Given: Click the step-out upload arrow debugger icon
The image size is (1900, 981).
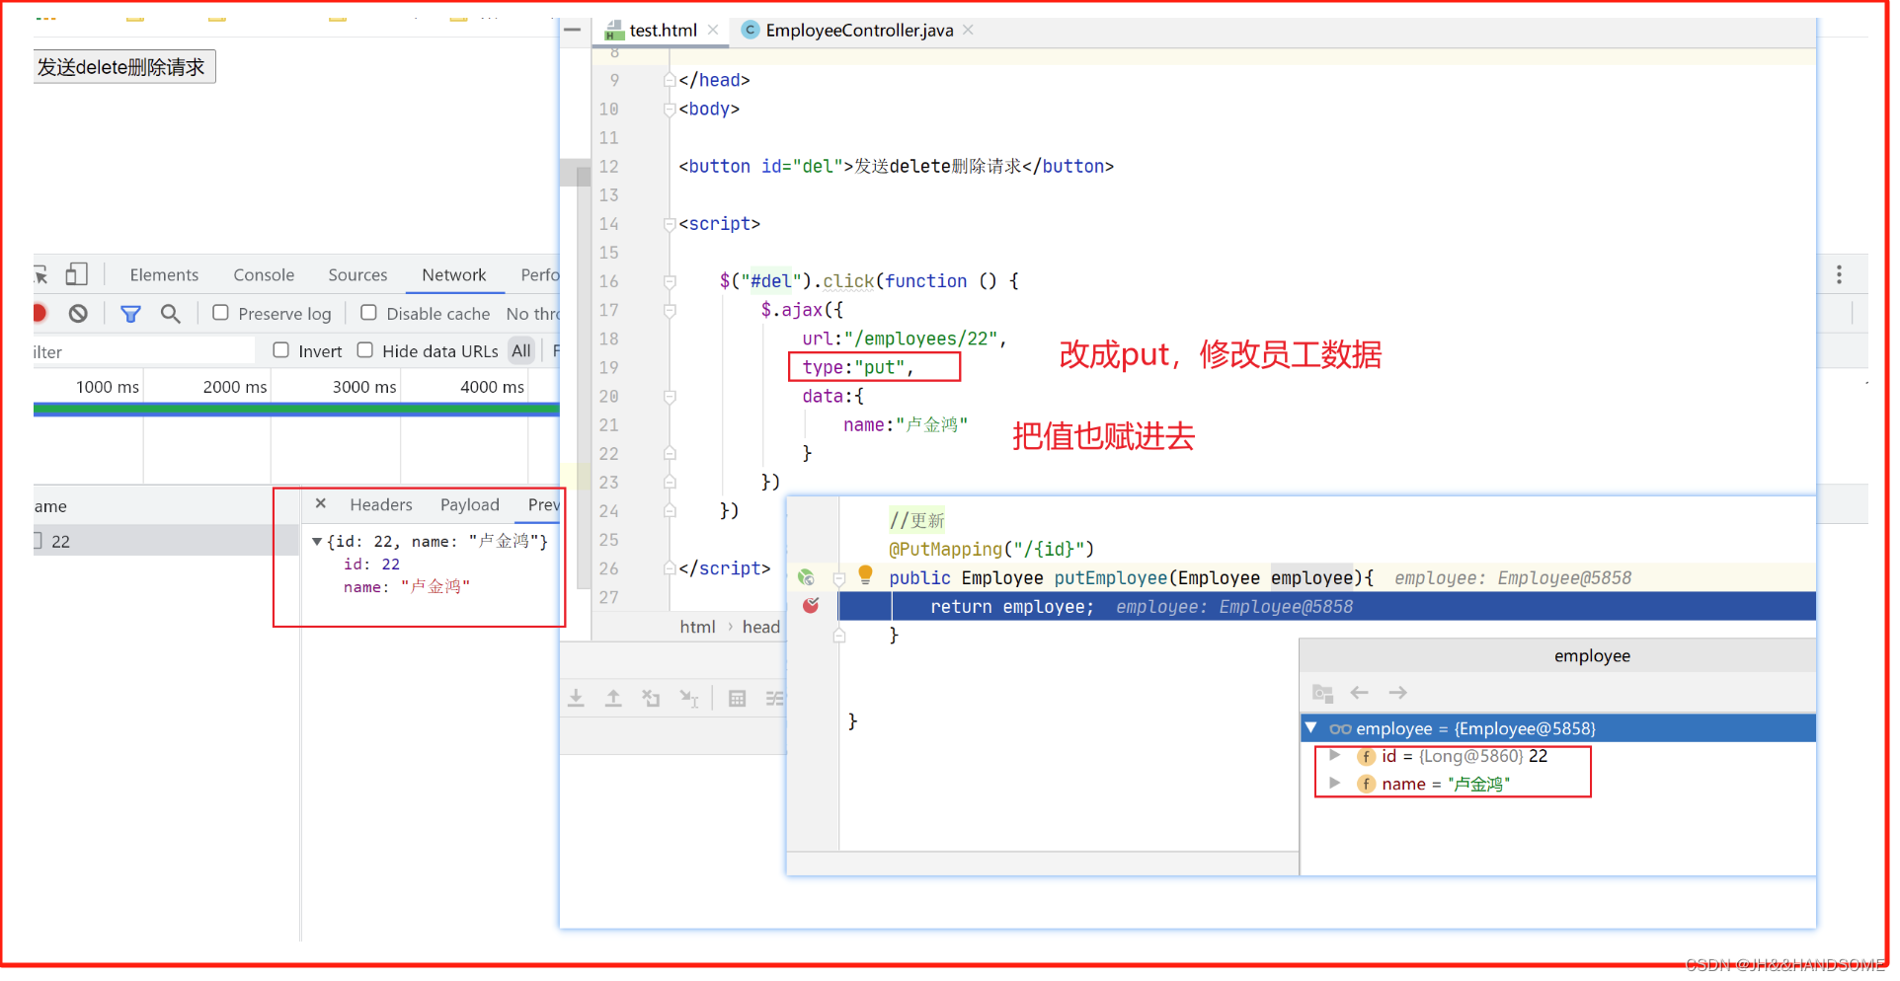Looking at the screenshot, I should (x=613, y=699).
